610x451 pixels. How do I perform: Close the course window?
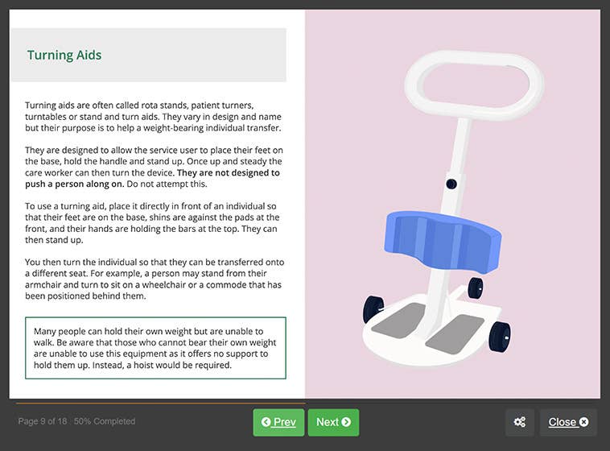click(x=568, y=422)
